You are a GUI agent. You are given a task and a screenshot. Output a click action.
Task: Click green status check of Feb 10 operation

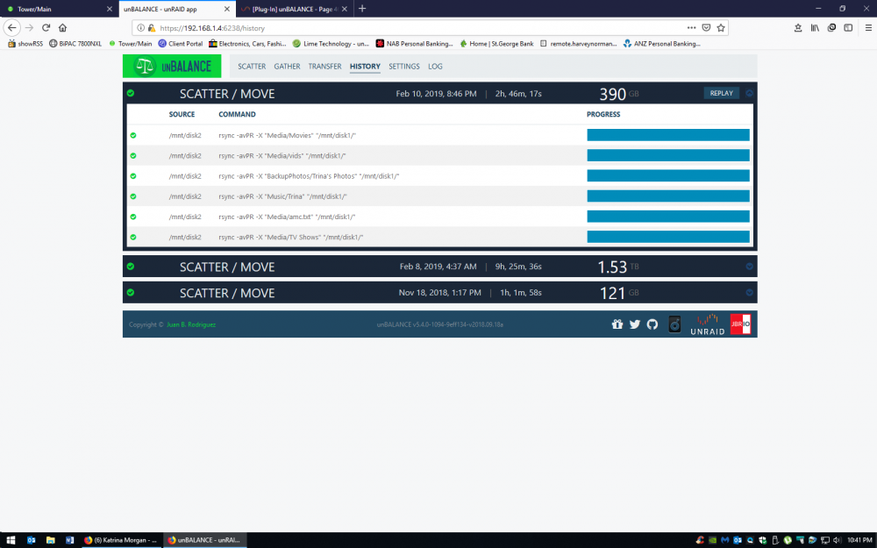(131, 94)
